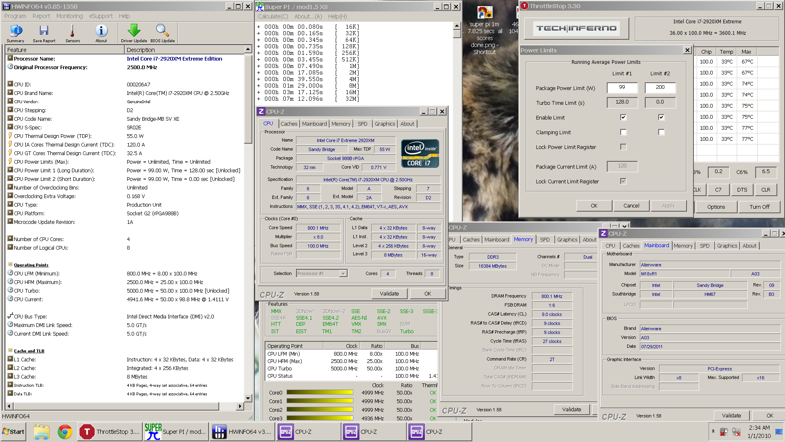Edit Package Power Limit #2 field (200)
This screenshot has height=442, width=785.
click(x=660, y=88)
